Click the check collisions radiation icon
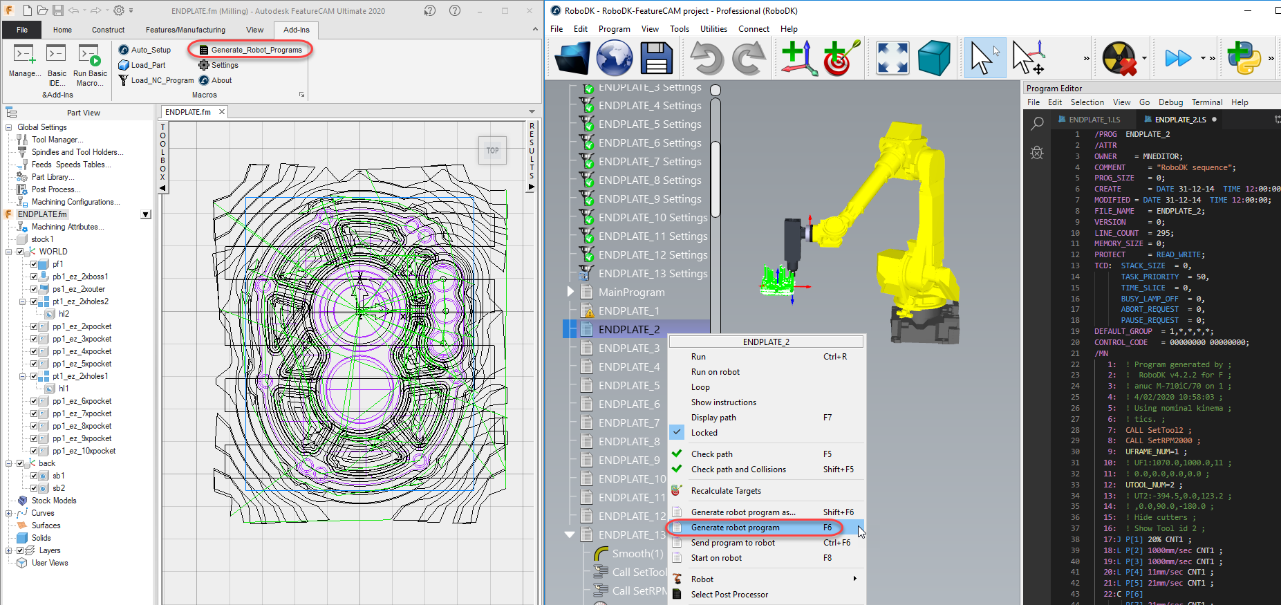Viewport: 1281px width, 605px height. pos(1119,58)
